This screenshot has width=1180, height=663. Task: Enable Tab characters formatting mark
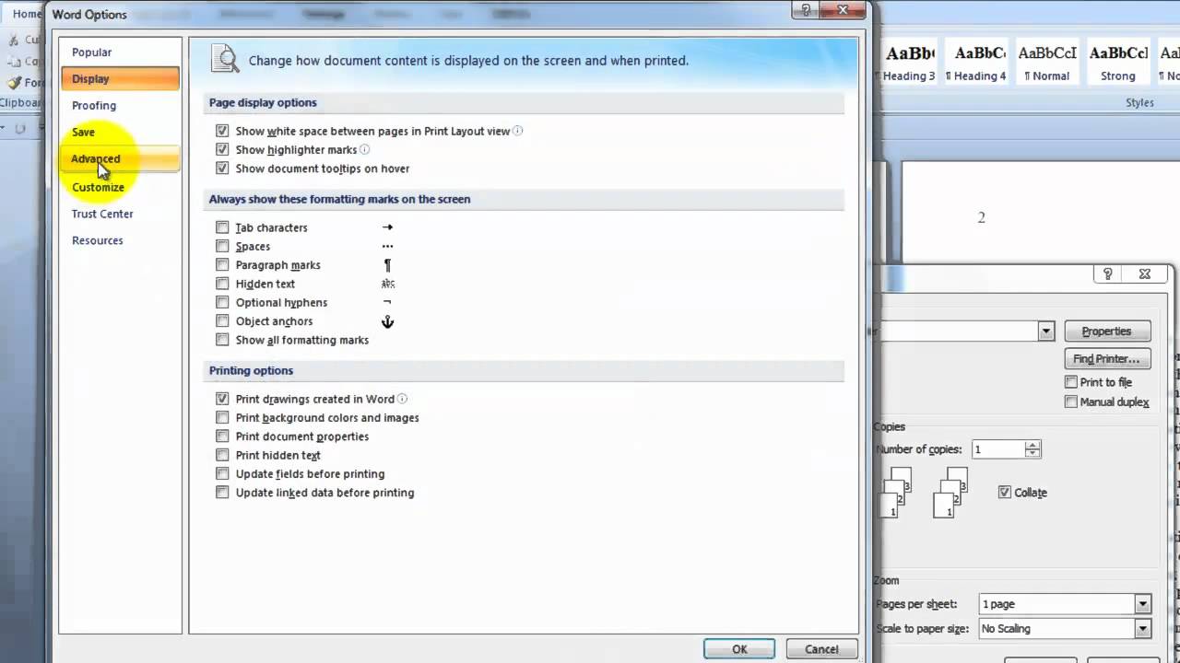[x=222, y=227]
